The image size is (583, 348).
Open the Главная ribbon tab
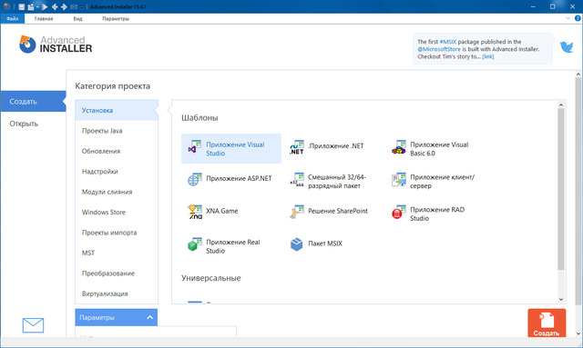(44, 18)
